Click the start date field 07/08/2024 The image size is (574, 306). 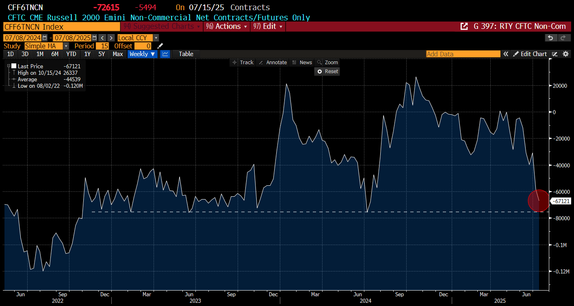pyautogui.click(x=23, y=38)
